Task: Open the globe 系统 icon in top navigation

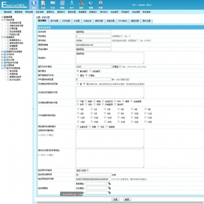Action: click(34, 5)
